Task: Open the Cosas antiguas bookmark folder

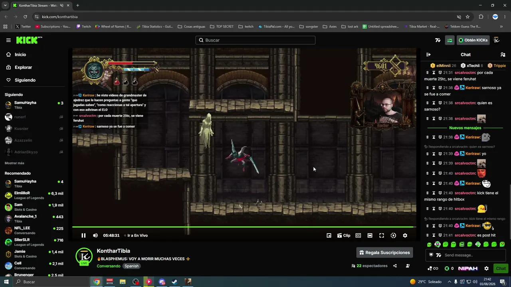Action: click(192, 27)
